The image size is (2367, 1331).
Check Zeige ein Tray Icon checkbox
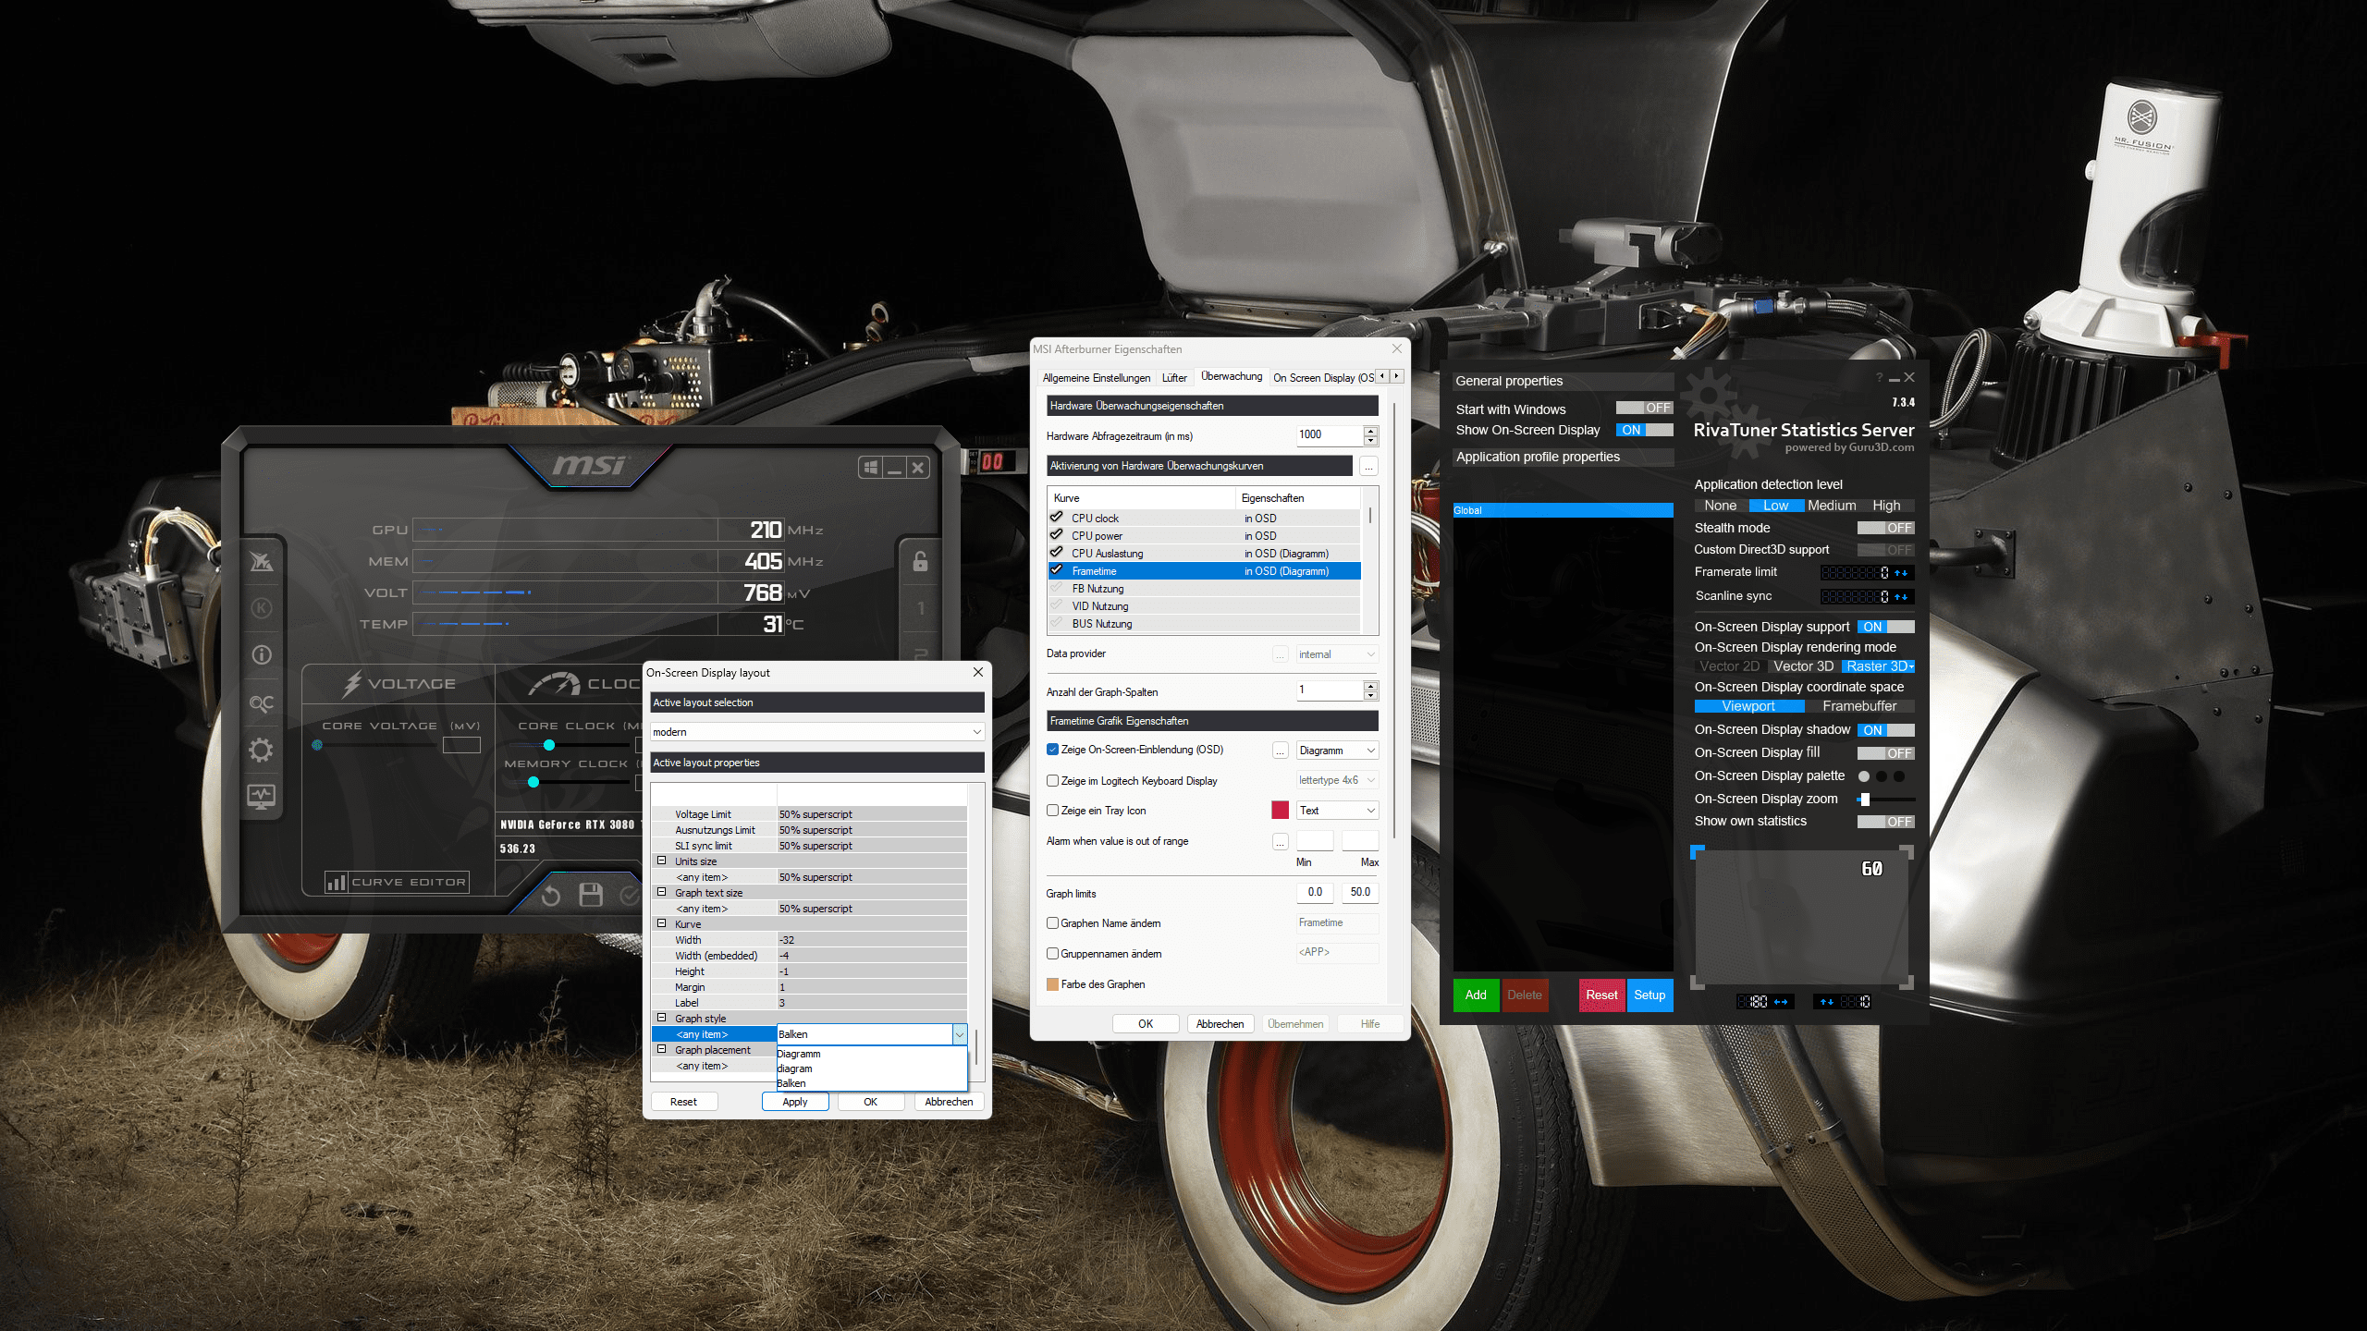point(1052,811)
